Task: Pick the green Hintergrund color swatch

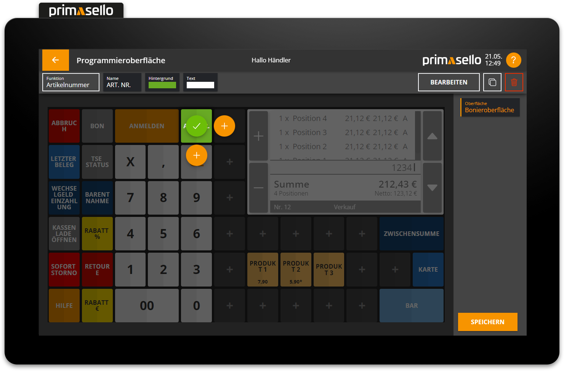Action: pos(162,85)
